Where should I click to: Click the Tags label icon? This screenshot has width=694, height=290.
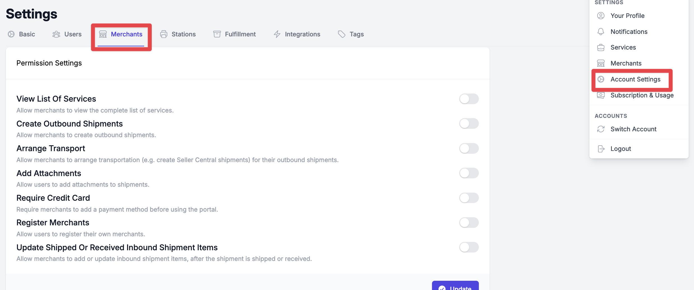point(341,34)
